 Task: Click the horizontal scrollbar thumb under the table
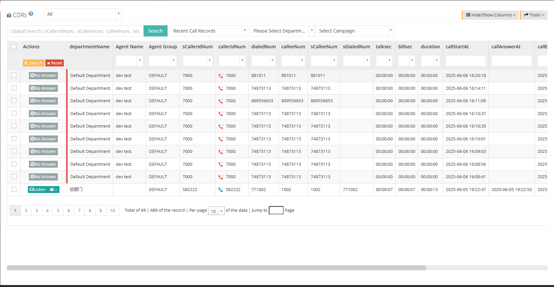[216, 268]
